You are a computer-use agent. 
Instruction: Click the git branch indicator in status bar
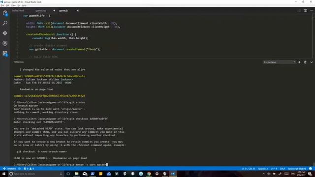9,169
